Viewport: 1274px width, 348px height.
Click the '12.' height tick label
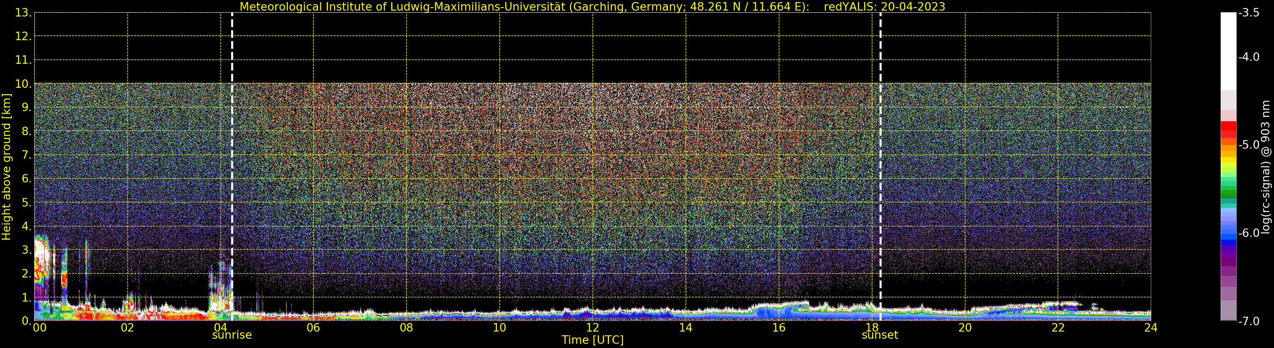pyautogui.click(x=23, y=36)
